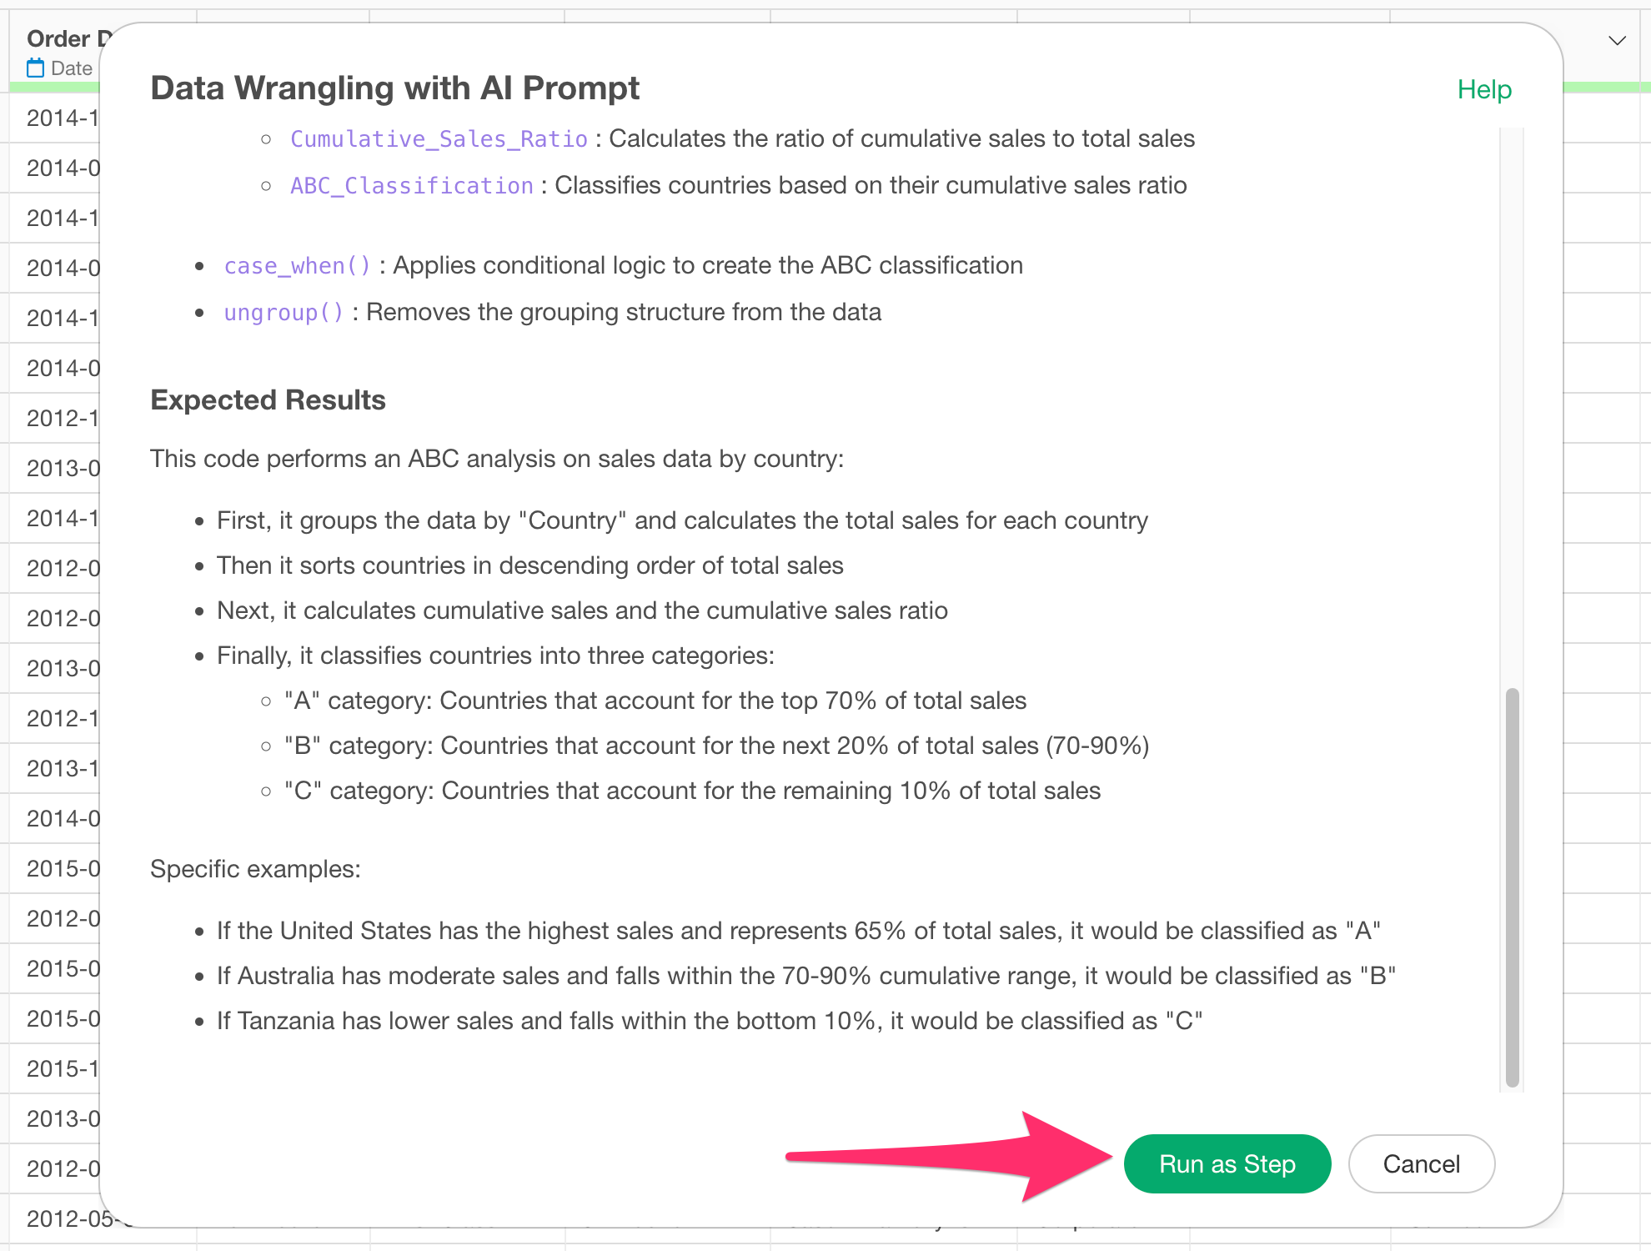Click the Data Wrangling with AI Prompt title
The image size is (1651, 1251).
[394, 88]
